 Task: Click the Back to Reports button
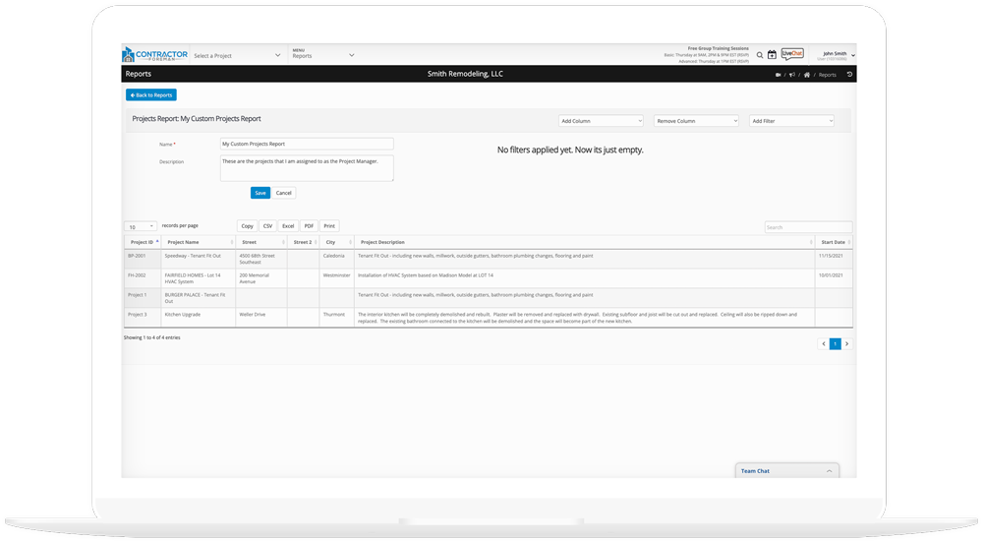pyautogui.click(x=151, y=95)
